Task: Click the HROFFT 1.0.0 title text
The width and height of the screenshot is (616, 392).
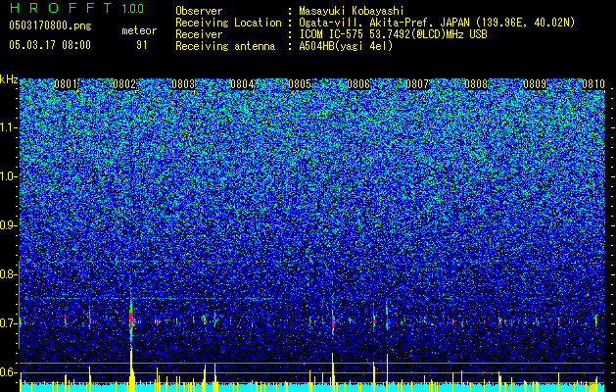Action: (x=76, y=8)
